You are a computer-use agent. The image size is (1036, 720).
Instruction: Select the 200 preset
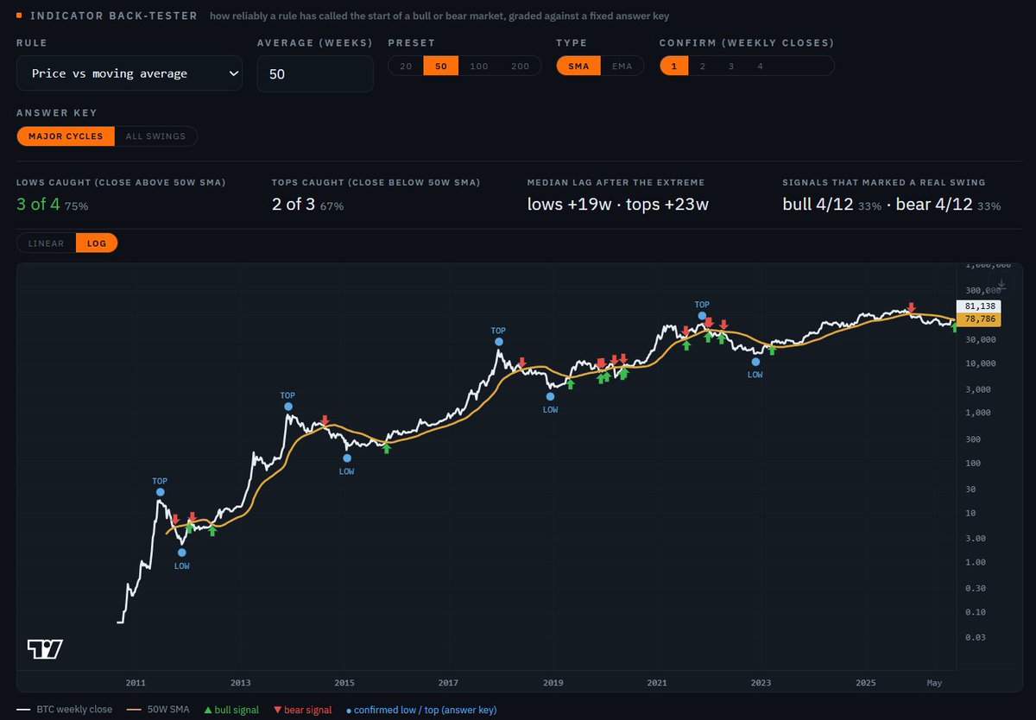click(520, 66)
